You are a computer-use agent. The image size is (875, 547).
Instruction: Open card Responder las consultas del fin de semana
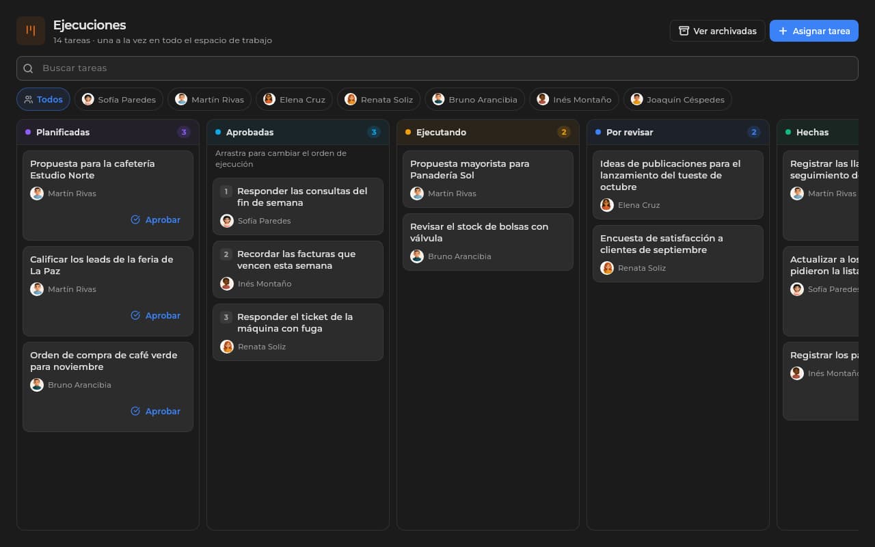[298, 206]
